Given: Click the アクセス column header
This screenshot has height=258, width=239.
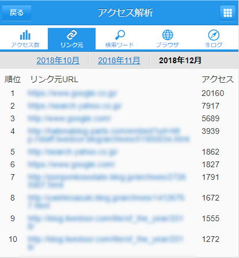Looking at the screenshot, I should (218, 79).
